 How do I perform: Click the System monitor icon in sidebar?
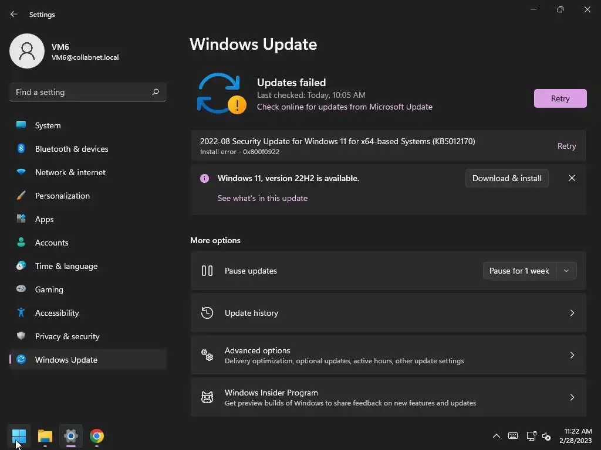tap(21, 125)
